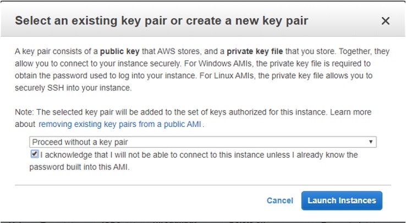Cancel the key pair selection
Viewport: 406px width, 223px height.
click(x=280, y=200)
